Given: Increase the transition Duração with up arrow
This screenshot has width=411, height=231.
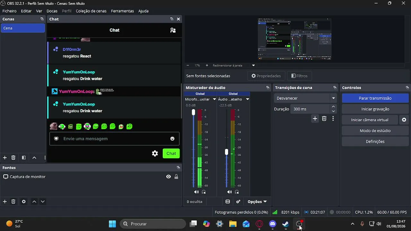Looking at the screenshot, I should pyautogui.click(x=333, y=107).
